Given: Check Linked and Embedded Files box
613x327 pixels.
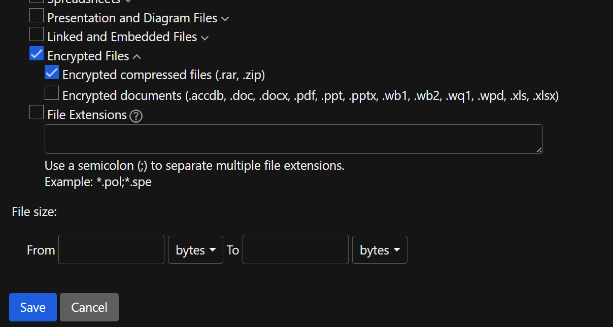Looking at the screenshot, I should [37, 34].
